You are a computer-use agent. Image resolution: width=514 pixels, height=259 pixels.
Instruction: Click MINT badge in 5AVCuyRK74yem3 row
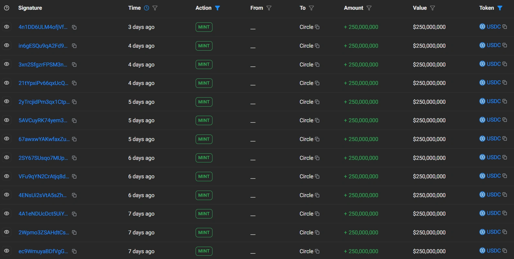204,121
